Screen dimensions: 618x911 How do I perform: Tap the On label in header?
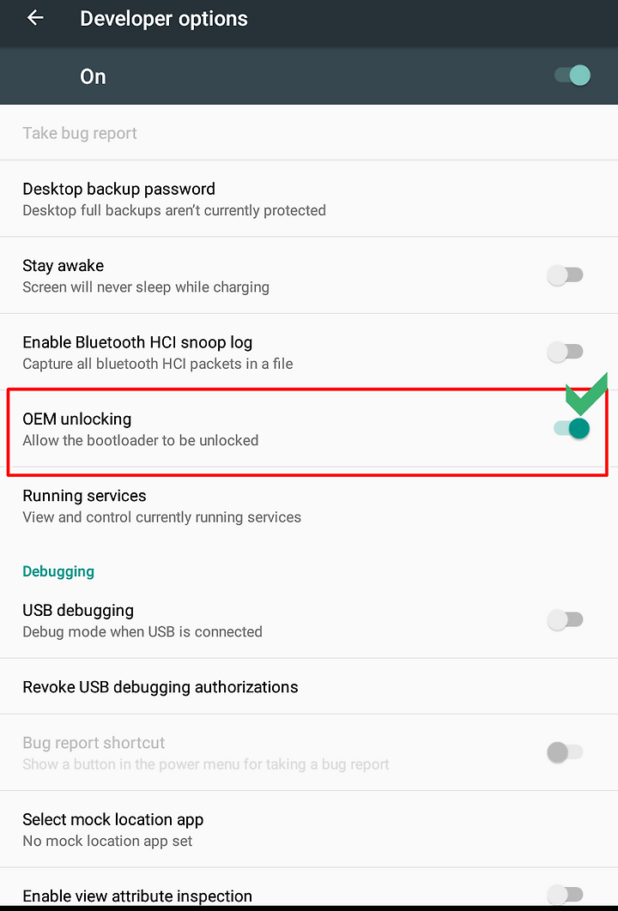93,76
